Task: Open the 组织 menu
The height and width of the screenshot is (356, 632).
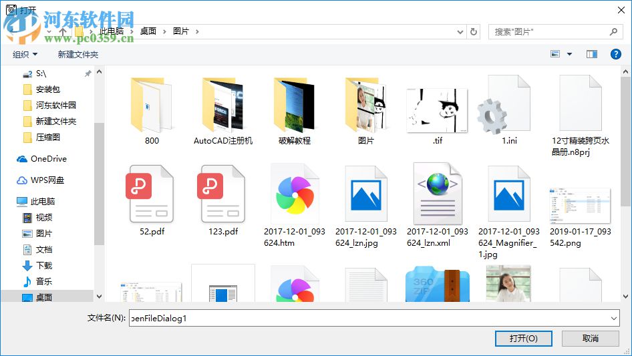Action: [25, 54]
